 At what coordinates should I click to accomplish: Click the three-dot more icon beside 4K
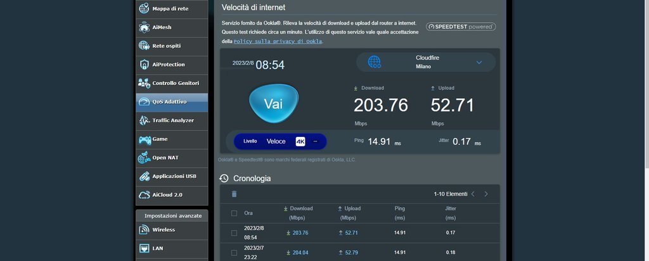coord(315,141)
